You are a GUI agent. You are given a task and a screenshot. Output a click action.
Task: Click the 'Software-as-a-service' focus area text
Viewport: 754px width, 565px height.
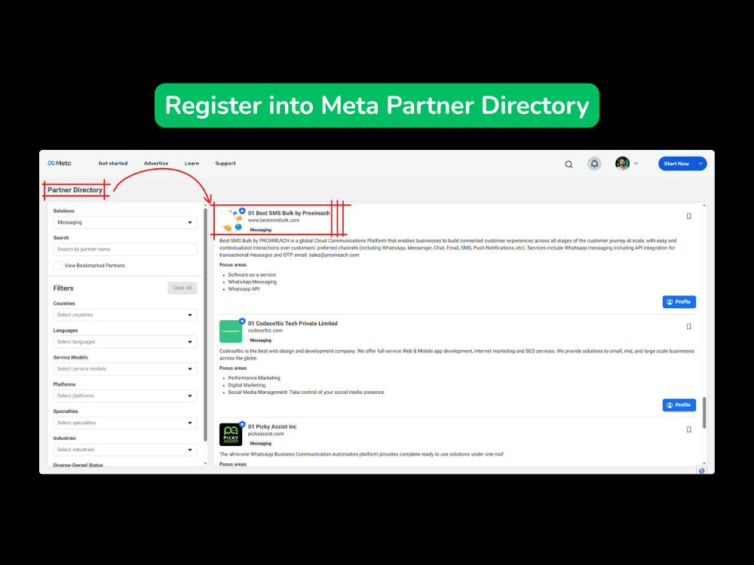pos(252,275)
